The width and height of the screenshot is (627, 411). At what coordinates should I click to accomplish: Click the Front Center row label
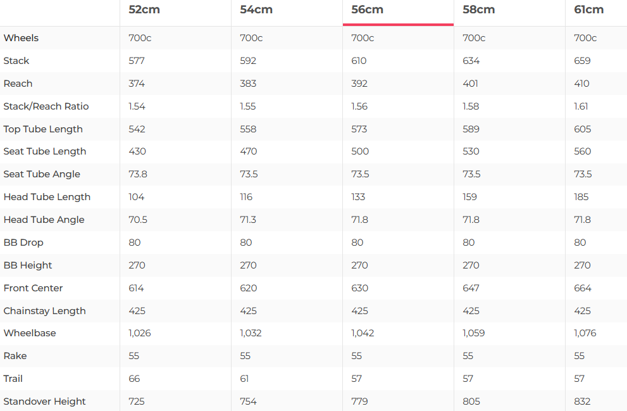pyautogui.click(x=33, y=288)
